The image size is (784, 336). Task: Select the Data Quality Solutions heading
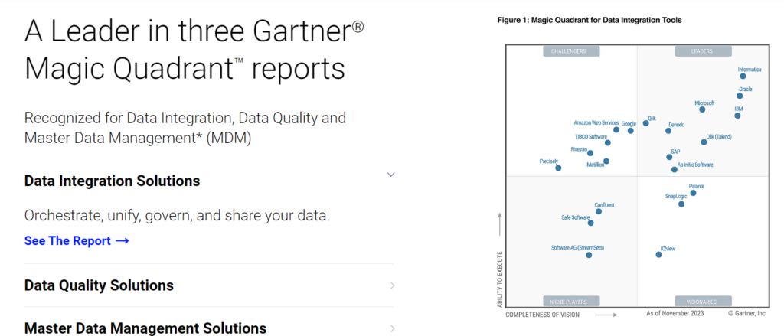point(99,285)
